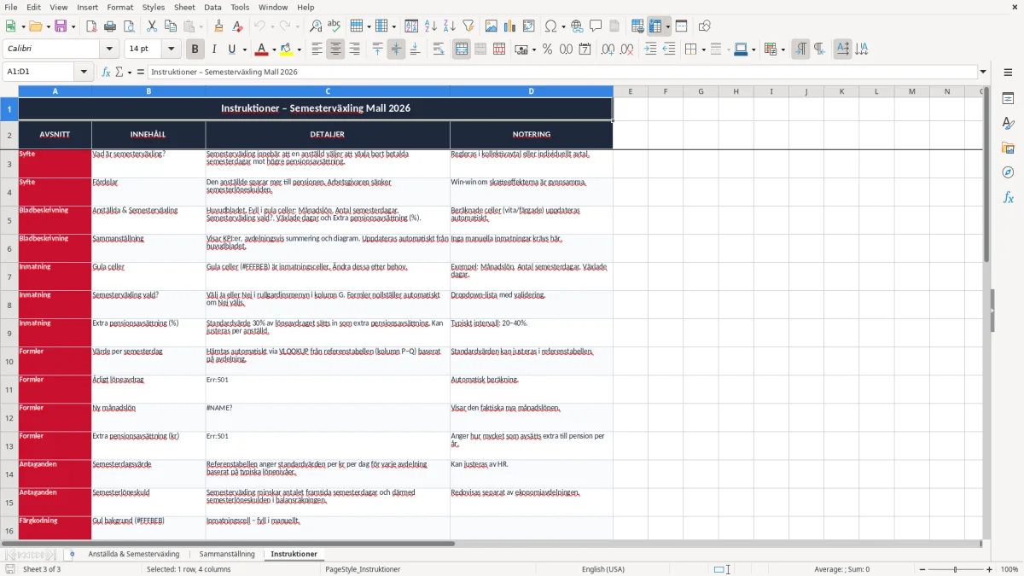
Task: Activate Clone Formatting paintbrush
Action: 219,26
